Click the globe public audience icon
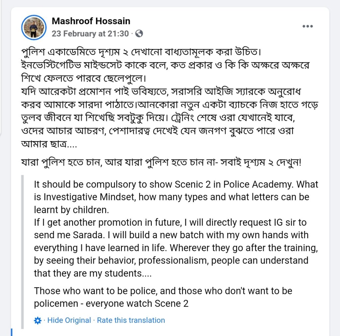 click(x=139, y=33)
